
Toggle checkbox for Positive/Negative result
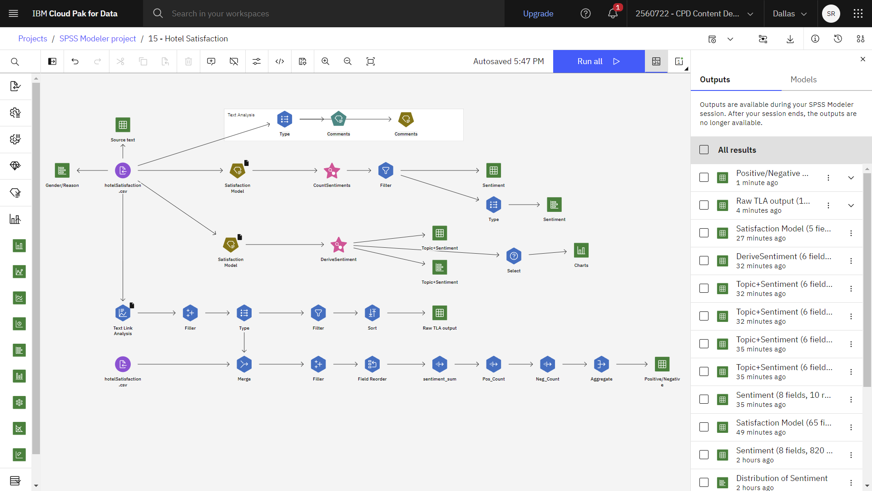[704, 177]
